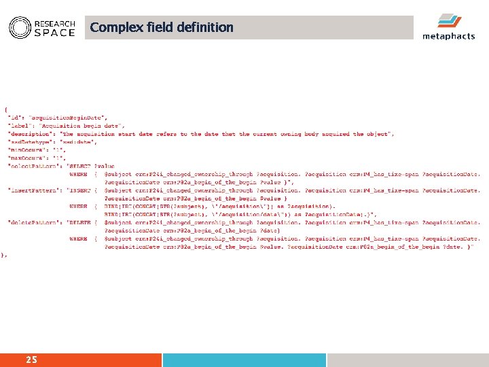Click the 'metaphacts' wordmark text
The height and width of the screenshot is (367, 489).
[x=449, y=36]
